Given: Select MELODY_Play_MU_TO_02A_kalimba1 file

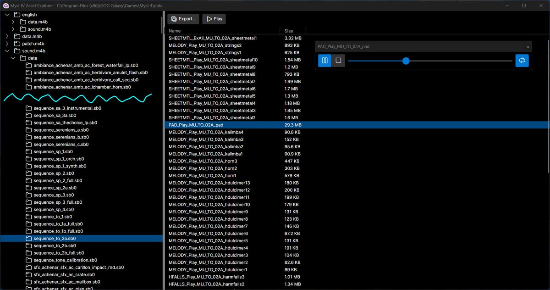Looking at the screenshot, I should pos(207,154).
